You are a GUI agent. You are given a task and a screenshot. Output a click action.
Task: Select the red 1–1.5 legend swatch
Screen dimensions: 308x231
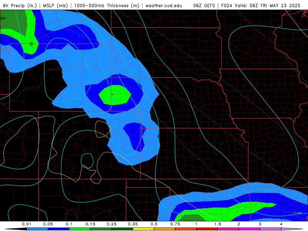[207, 229]
